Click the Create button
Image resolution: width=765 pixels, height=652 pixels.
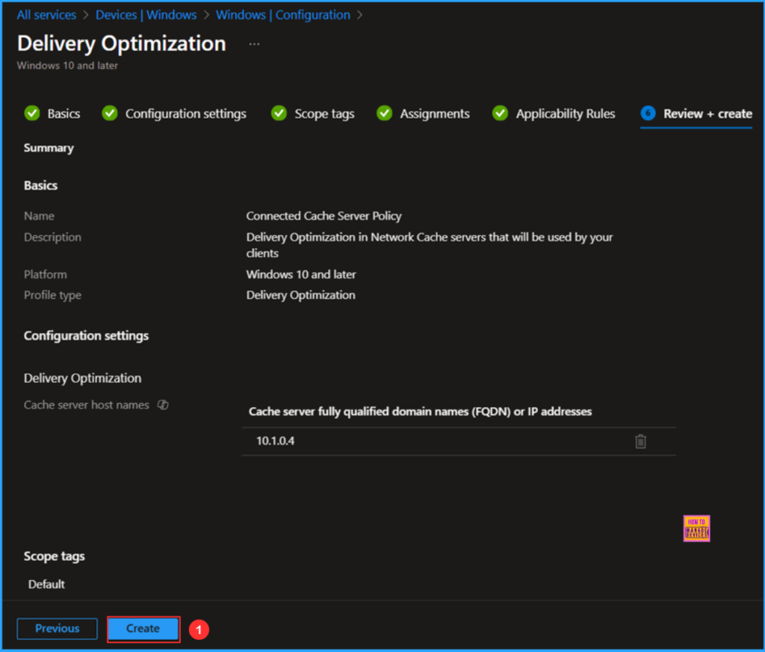[143, 629]
